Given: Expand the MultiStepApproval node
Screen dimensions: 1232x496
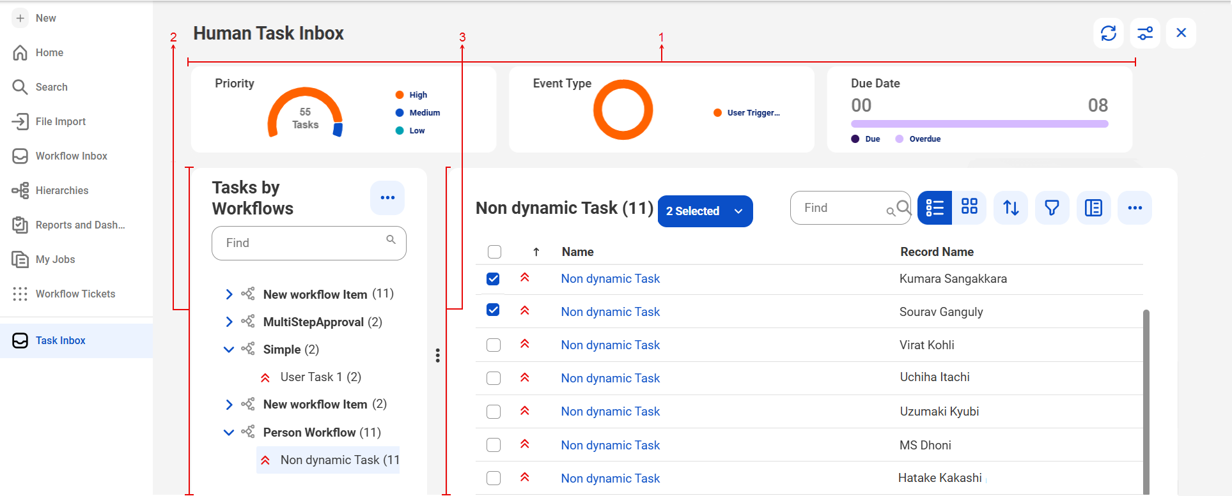Looking at the screenshot, I should [x=229, y=322].
